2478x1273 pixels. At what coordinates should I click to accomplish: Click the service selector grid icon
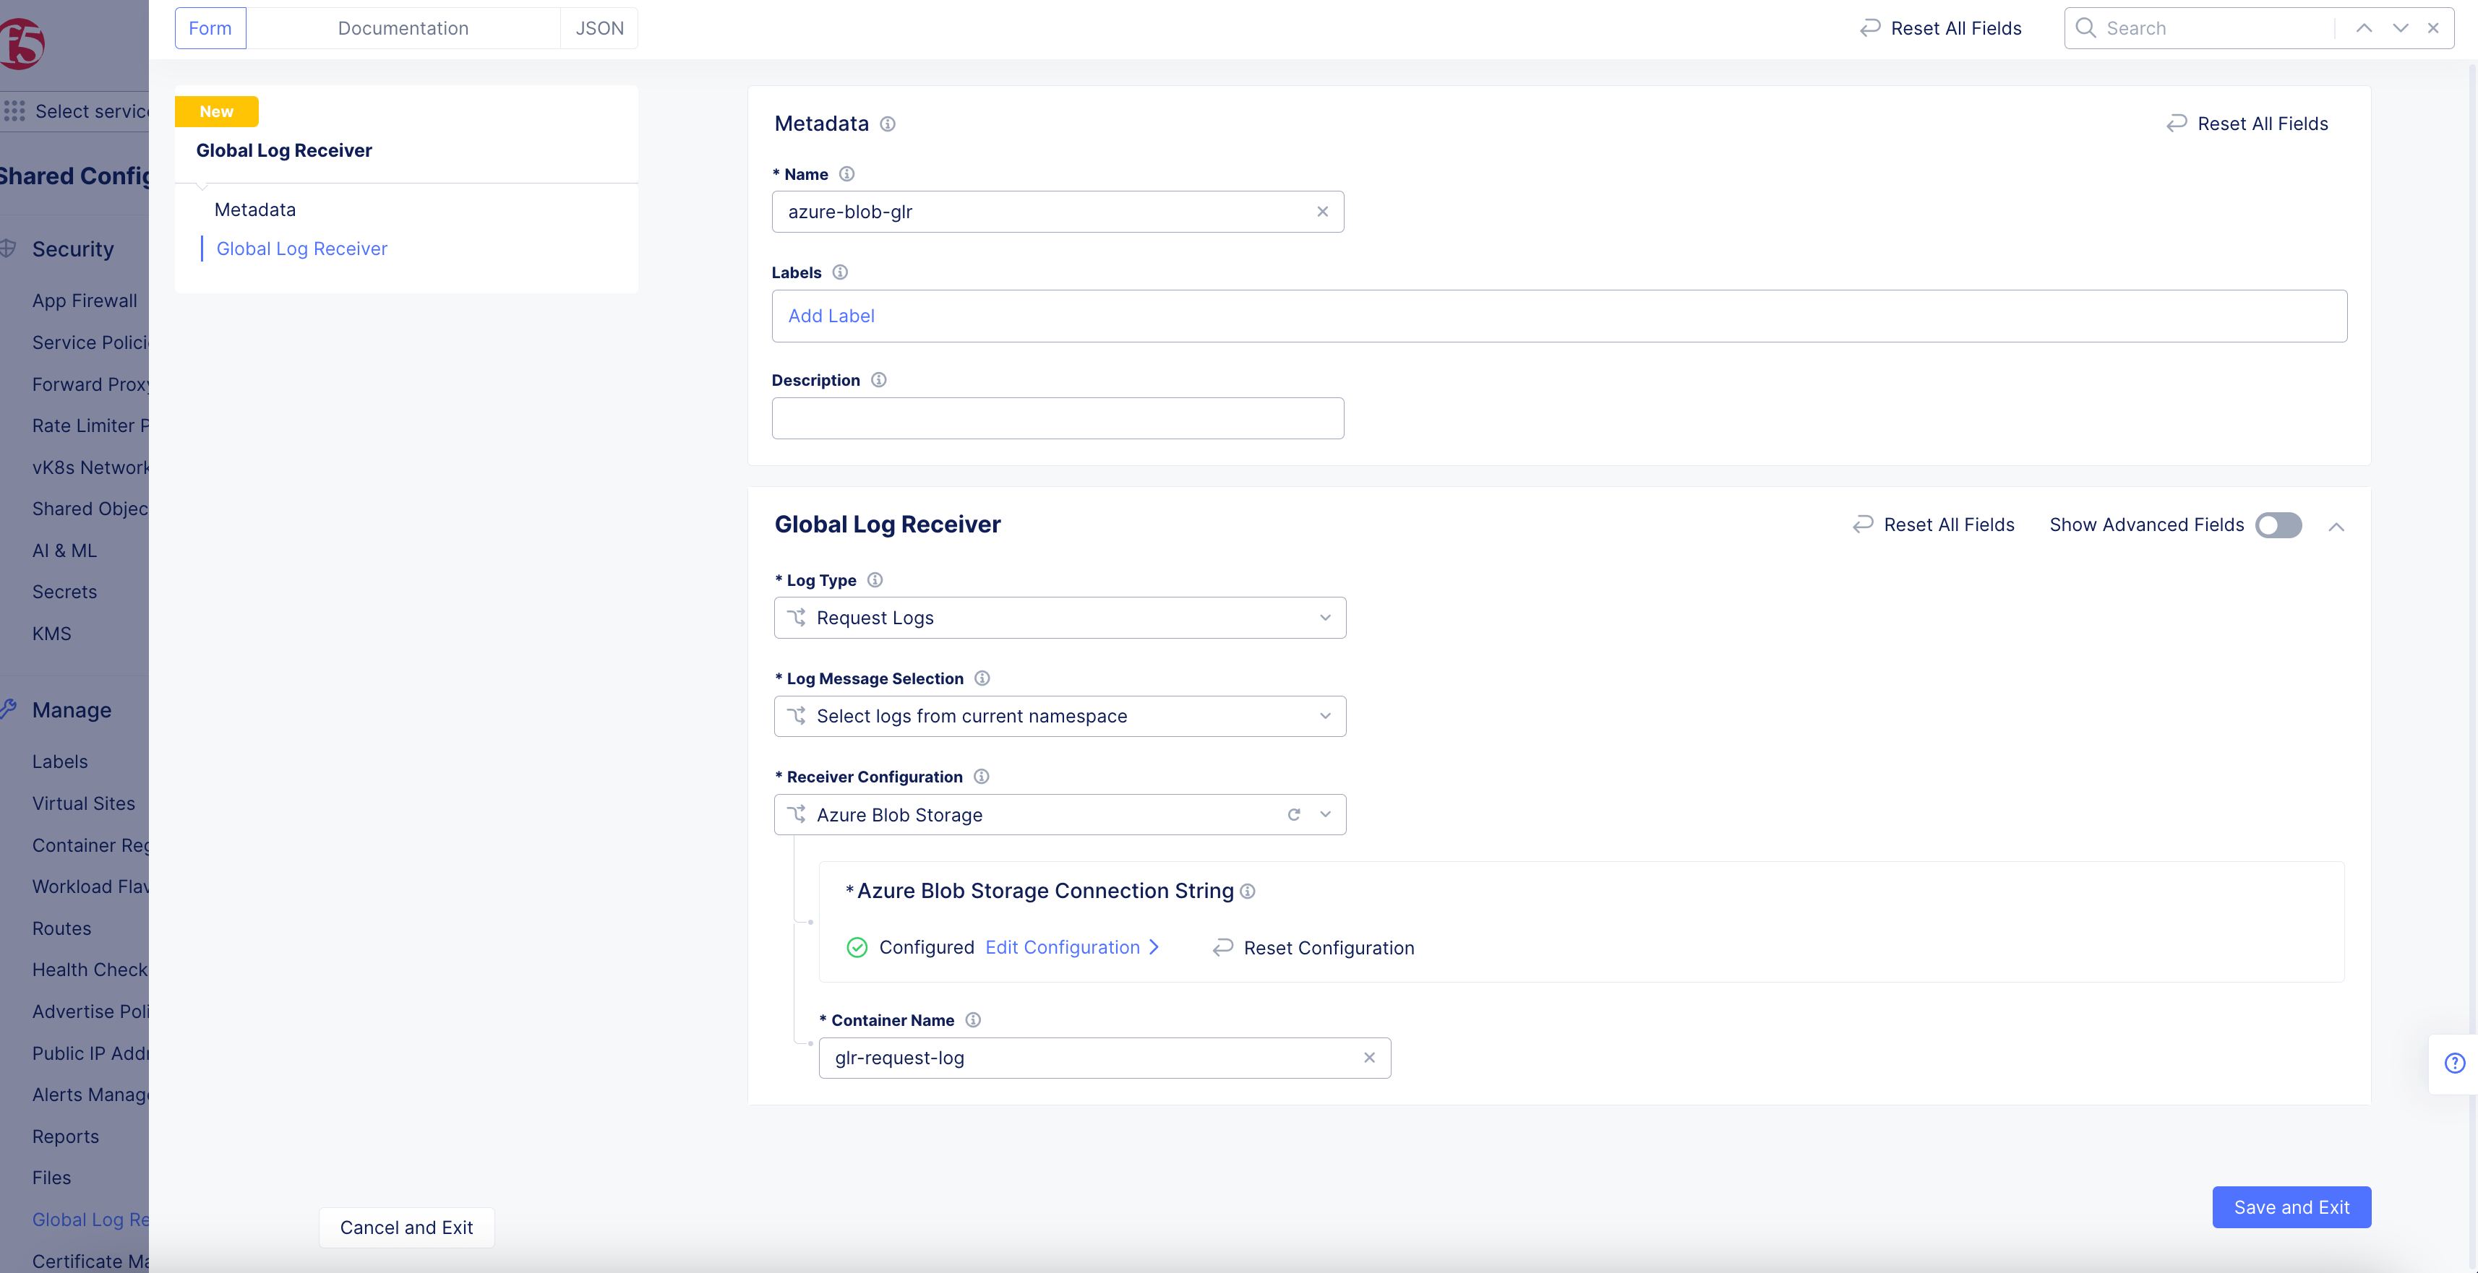click(x=14, y=111)
